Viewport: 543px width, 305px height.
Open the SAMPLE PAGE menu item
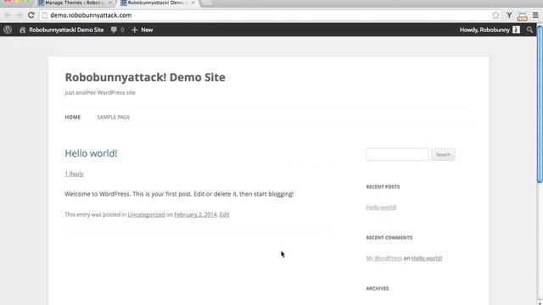(x=114, y=117)
